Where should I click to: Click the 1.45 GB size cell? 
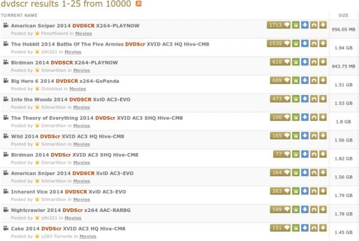(343, 232)
